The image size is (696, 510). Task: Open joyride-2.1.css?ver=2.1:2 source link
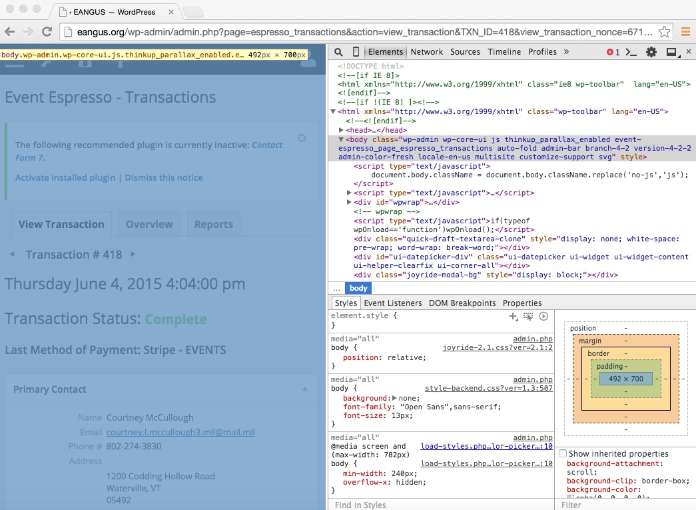pyautogui.click(x=498, y=347)
